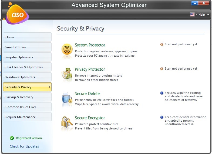Click 'Wipe free Space to avoid critical data recovery'
This screenshot has height=154, width=212.
(107, 104)
